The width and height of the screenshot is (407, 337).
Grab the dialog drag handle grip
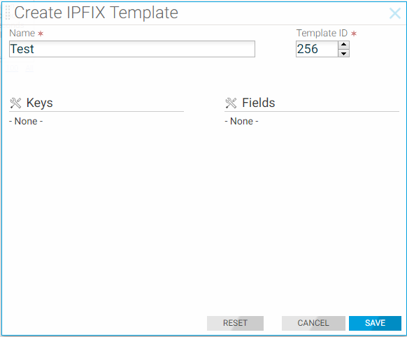click(x=8, y=12)
